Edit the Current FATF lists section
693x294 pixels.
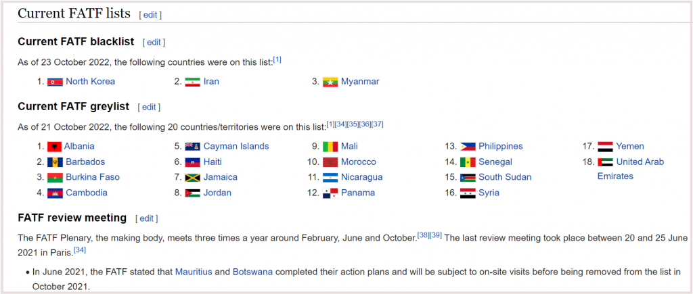coord(150,15)
